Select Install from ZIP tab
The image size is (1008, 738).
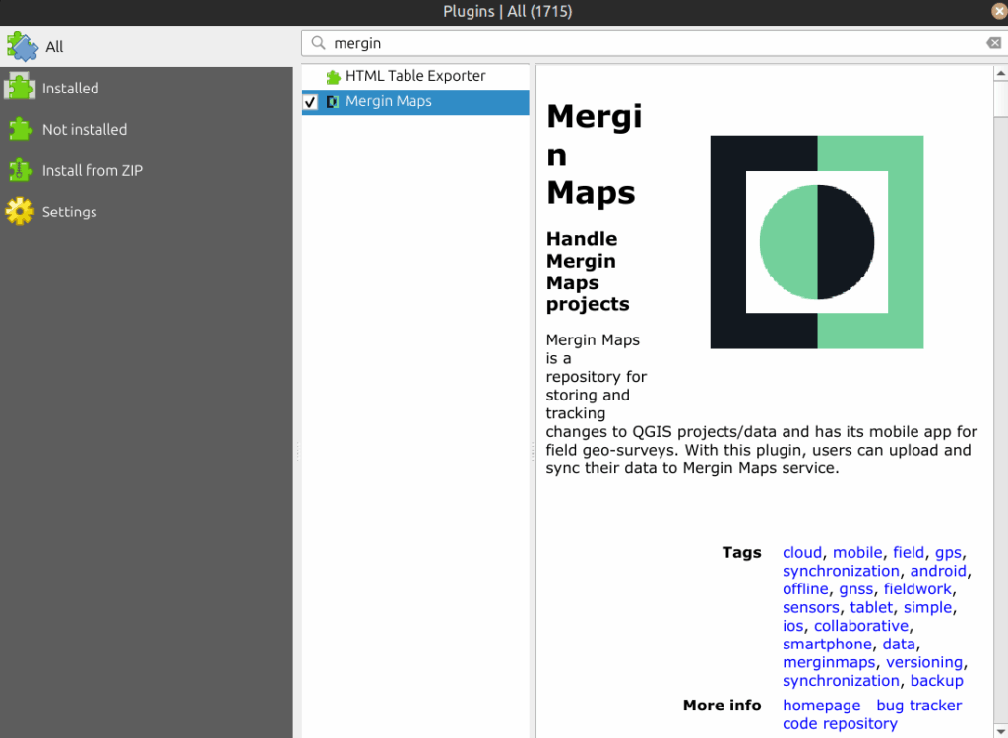tap(147, 170)
